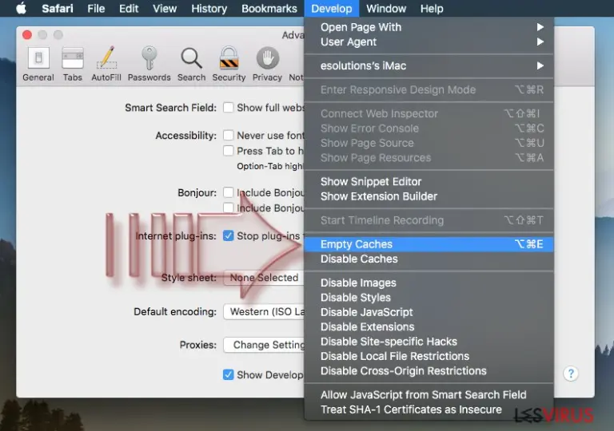Image resolution: width=614 pixels, height=431 pixels.
Task: Click Start Timeline Recording item
Action: coord(429,220)
